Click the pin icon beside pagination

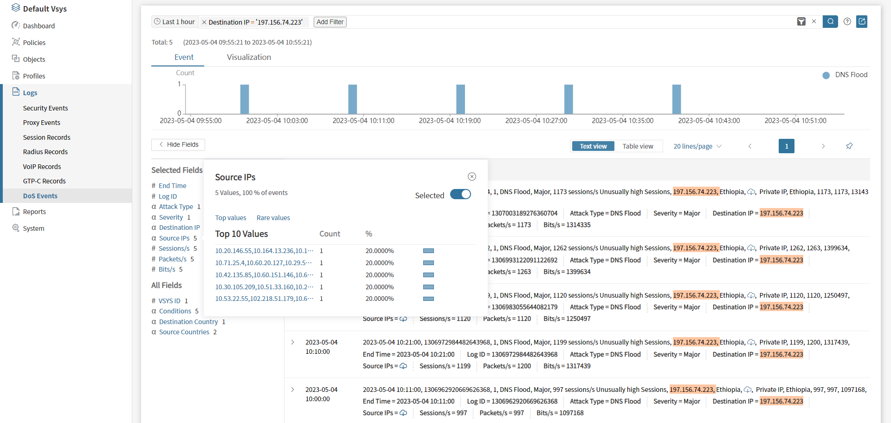(849, 146)
